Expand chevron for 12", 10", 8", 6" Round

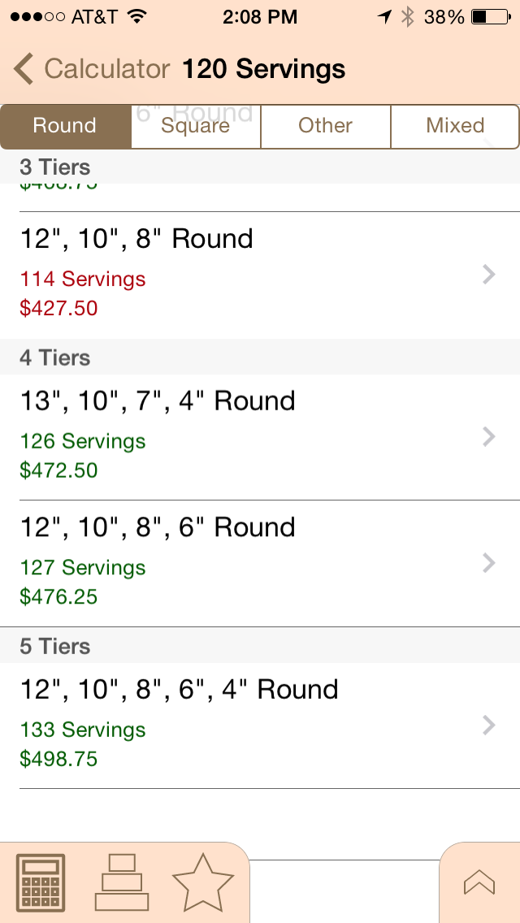pyautogui.click(x=489, y=563)
